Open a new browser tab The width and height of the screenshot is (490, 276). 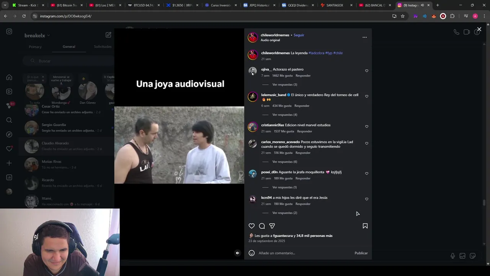(438, 5)
